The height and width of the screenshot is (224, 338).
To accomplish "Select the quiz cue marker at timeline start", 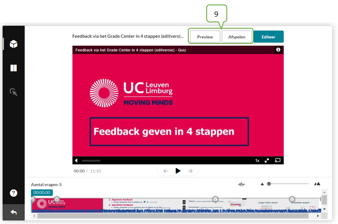I will 33,199.
